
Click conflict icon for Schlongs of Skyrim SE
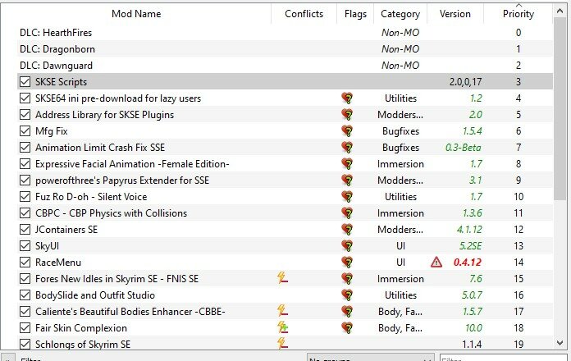point(282,344)
